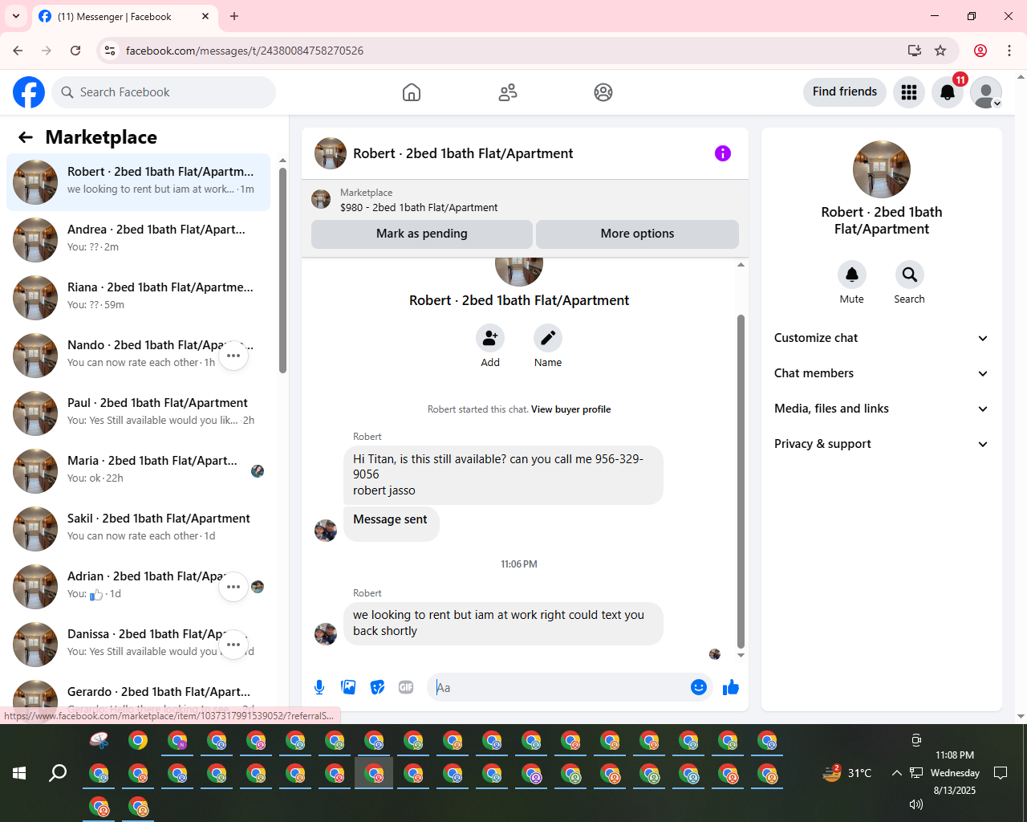1027x822 pixels.
Task: Open options menu for Nando conversation
Action: click(233, 356)
